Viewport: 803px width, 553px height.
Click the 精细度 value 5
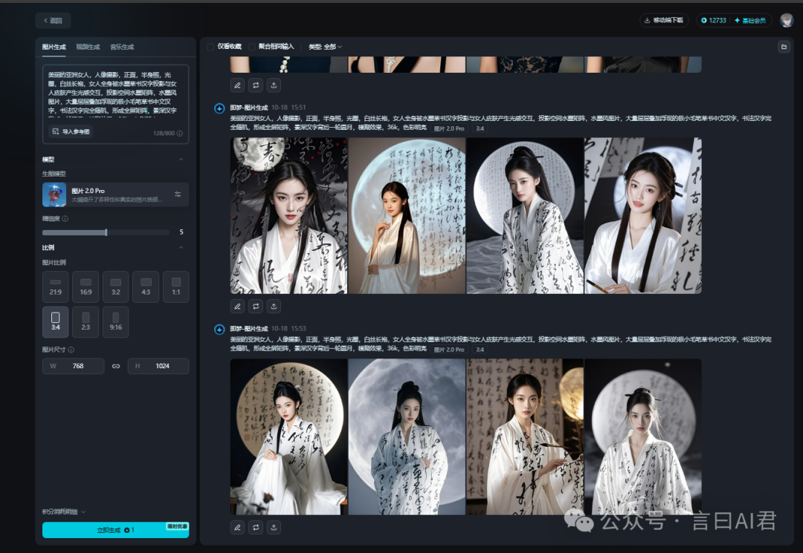tap(181, 232)
